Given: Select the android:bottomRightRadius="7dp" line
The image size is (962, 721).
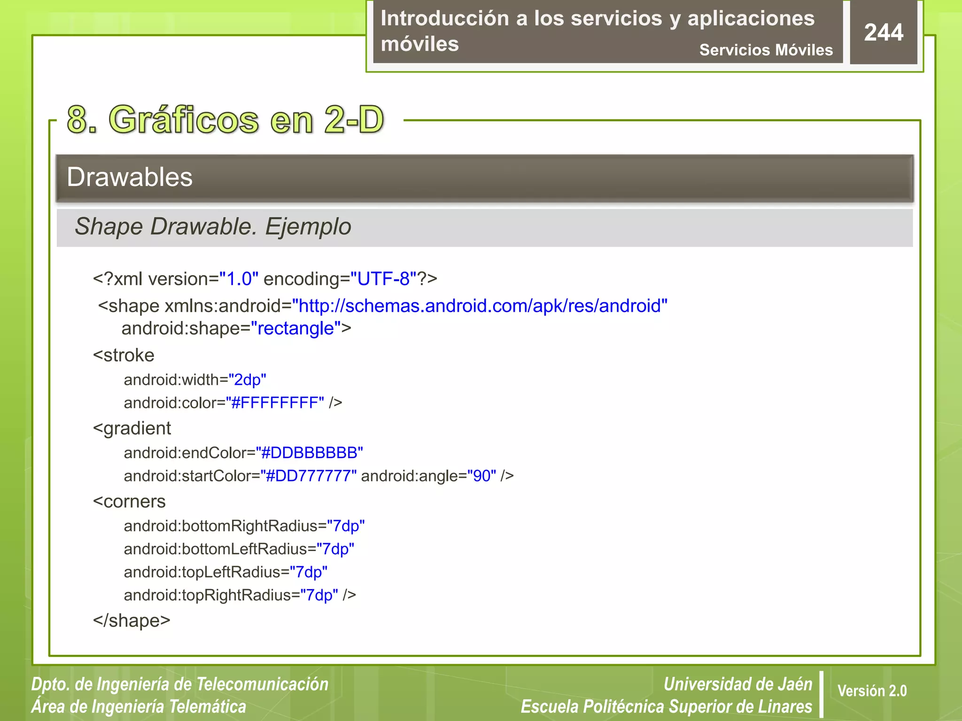Looking at the screenshot, I should [244, 526].
